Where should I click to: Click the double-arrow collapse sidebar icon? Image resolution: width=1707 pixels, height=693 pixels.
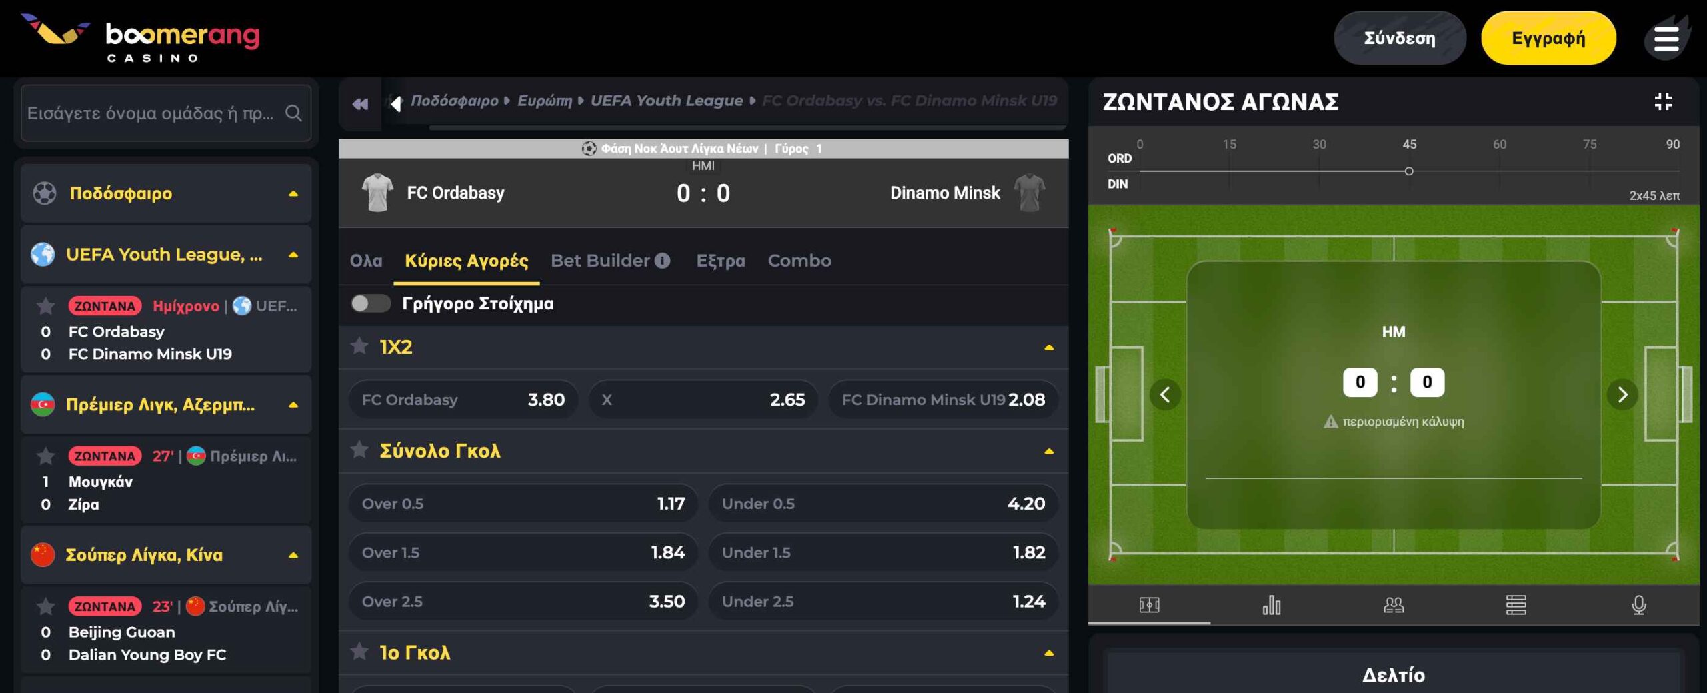coord(360,104)
